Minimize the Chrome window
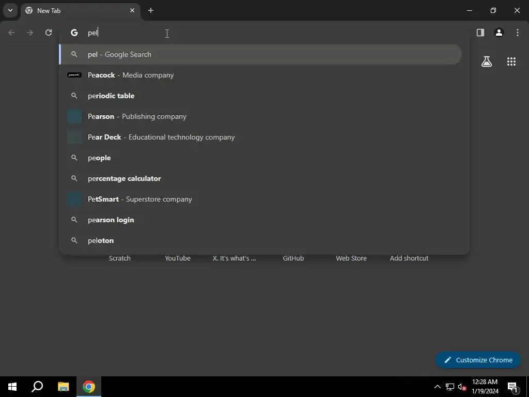529x397 pixels. tap(469, 10)
